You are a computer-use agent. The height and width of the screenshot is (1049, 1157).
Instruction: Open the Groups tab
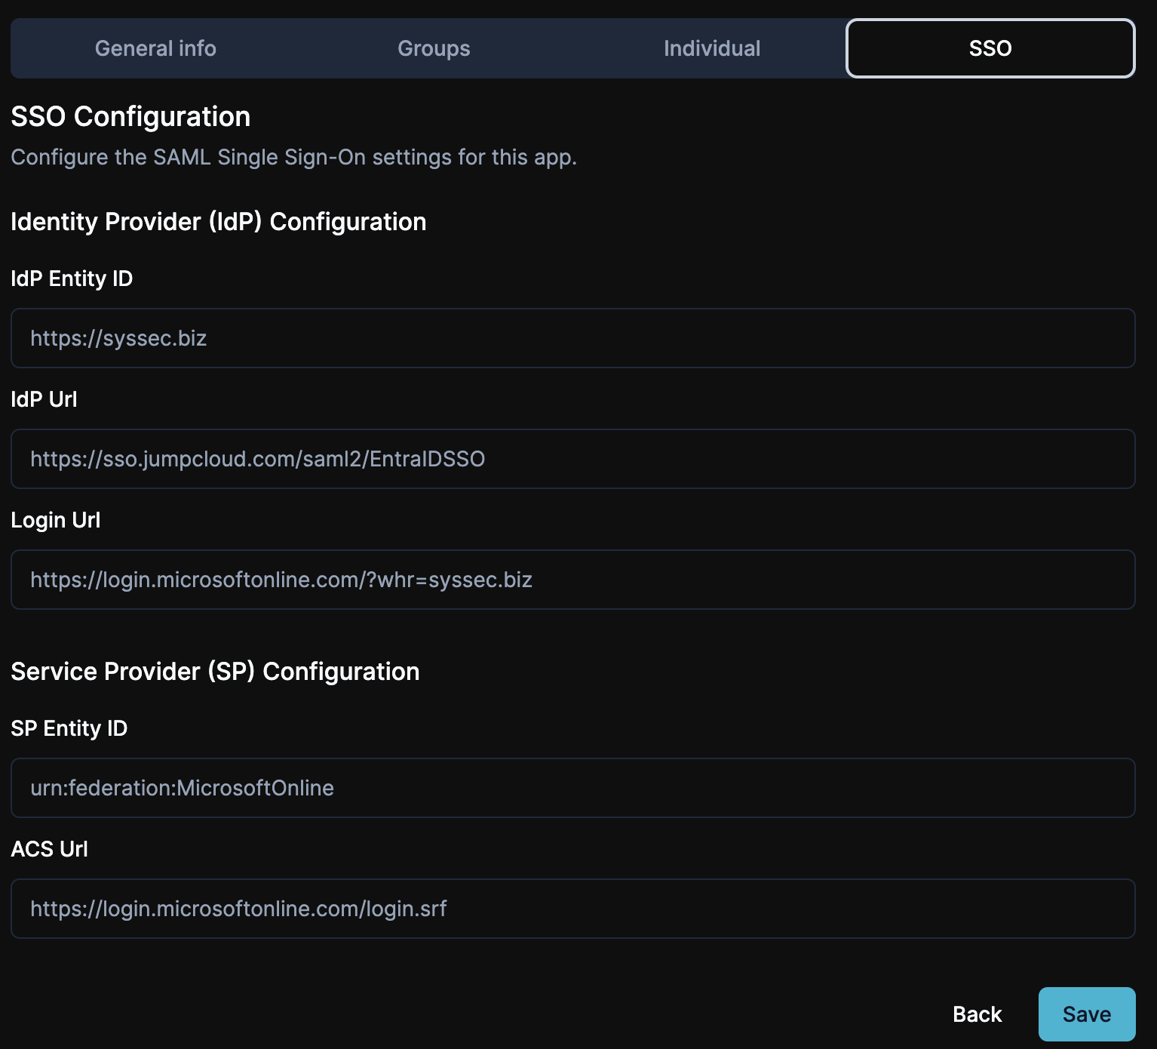(x=434, y=48)
